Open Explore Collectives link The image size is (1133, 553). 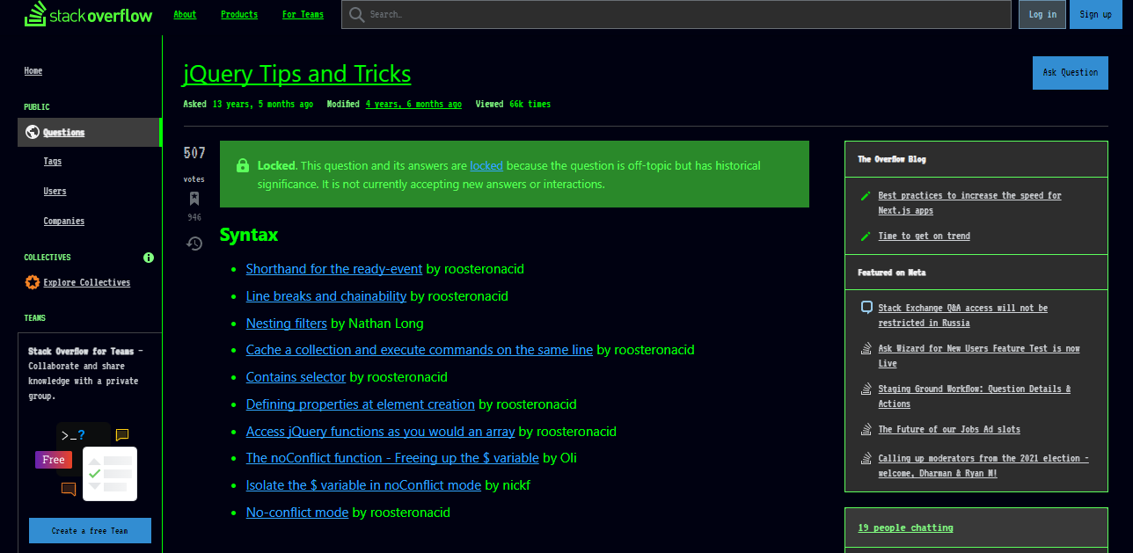tap(87, 282)
